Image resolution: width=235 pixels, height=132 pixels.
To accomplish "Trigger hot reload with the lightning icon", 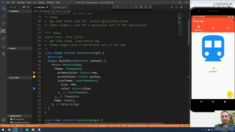I will point(136,7).
